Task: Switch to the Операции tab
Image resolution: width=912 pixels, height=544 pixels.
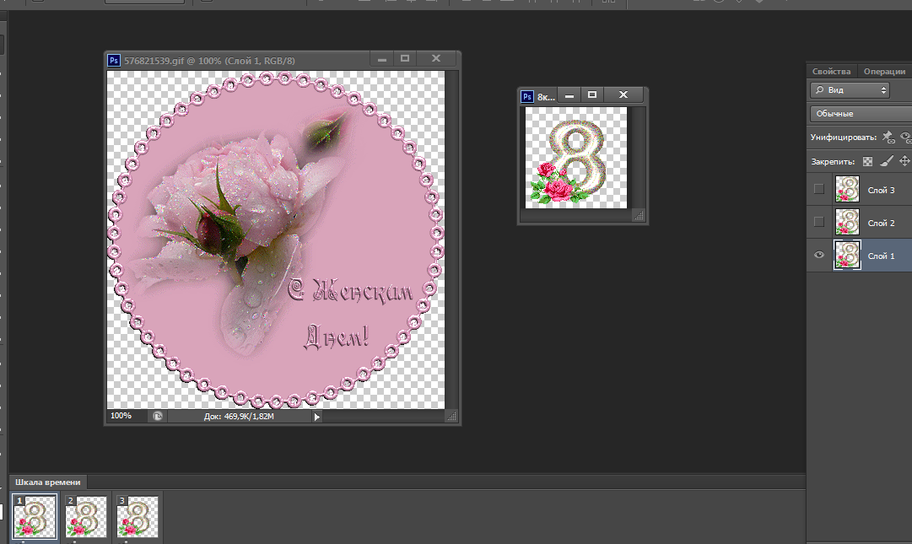Action: coord(883,72)
